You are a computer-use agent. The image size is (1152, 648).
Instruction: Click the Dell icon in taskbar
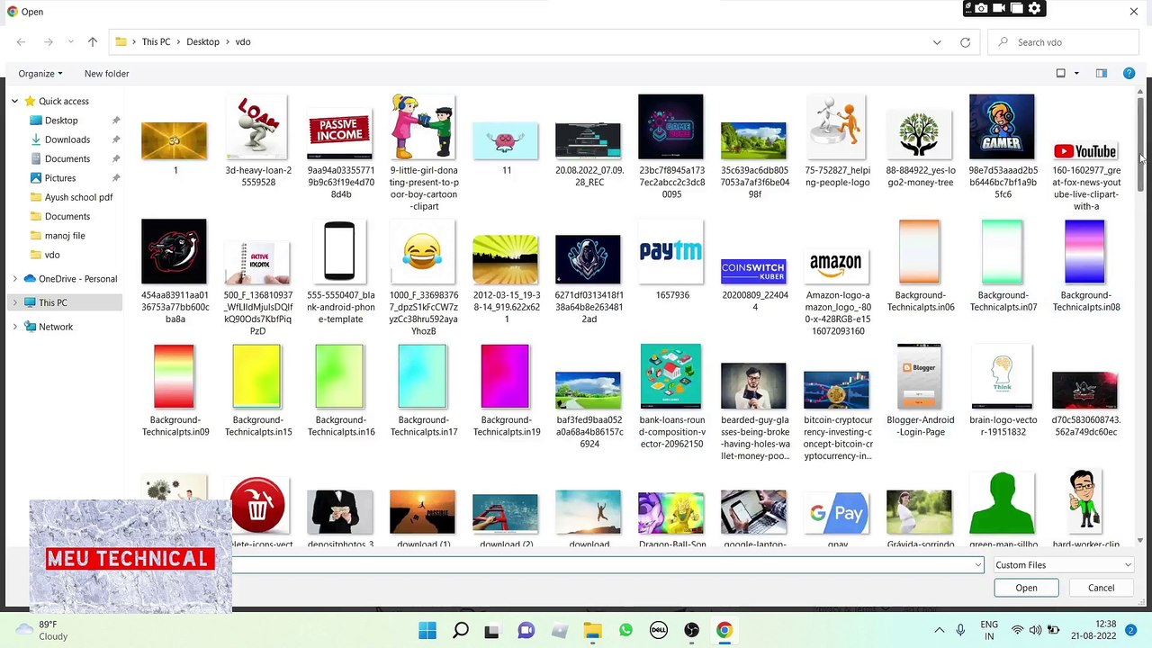[659, 631]
